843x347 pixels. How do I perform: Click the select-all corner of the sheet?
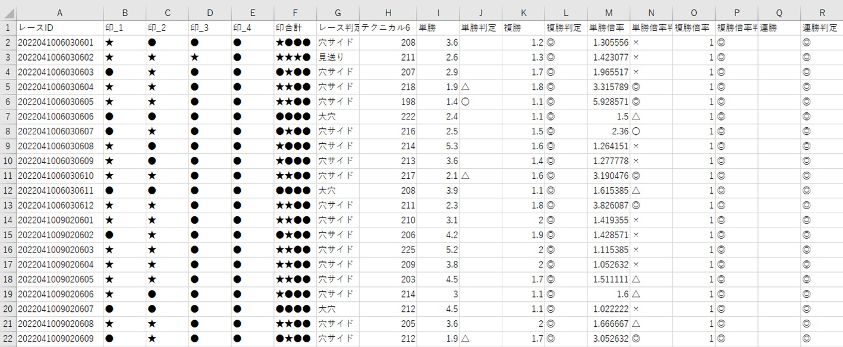8,13
